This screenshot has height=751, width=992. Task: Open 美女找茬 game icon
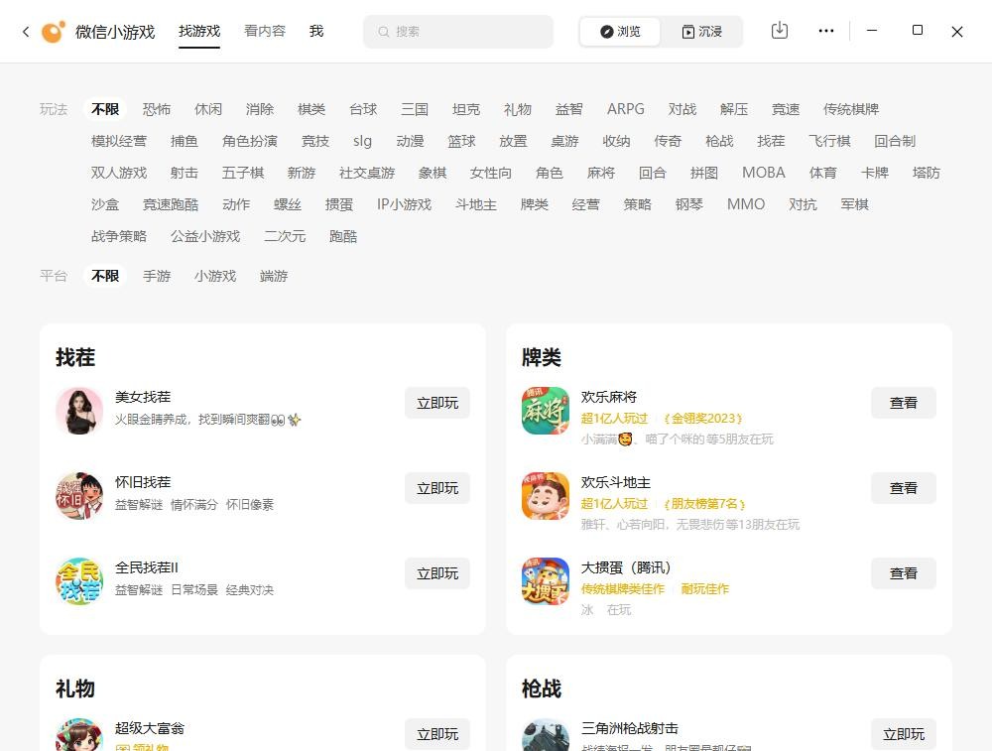coord(79,411)
